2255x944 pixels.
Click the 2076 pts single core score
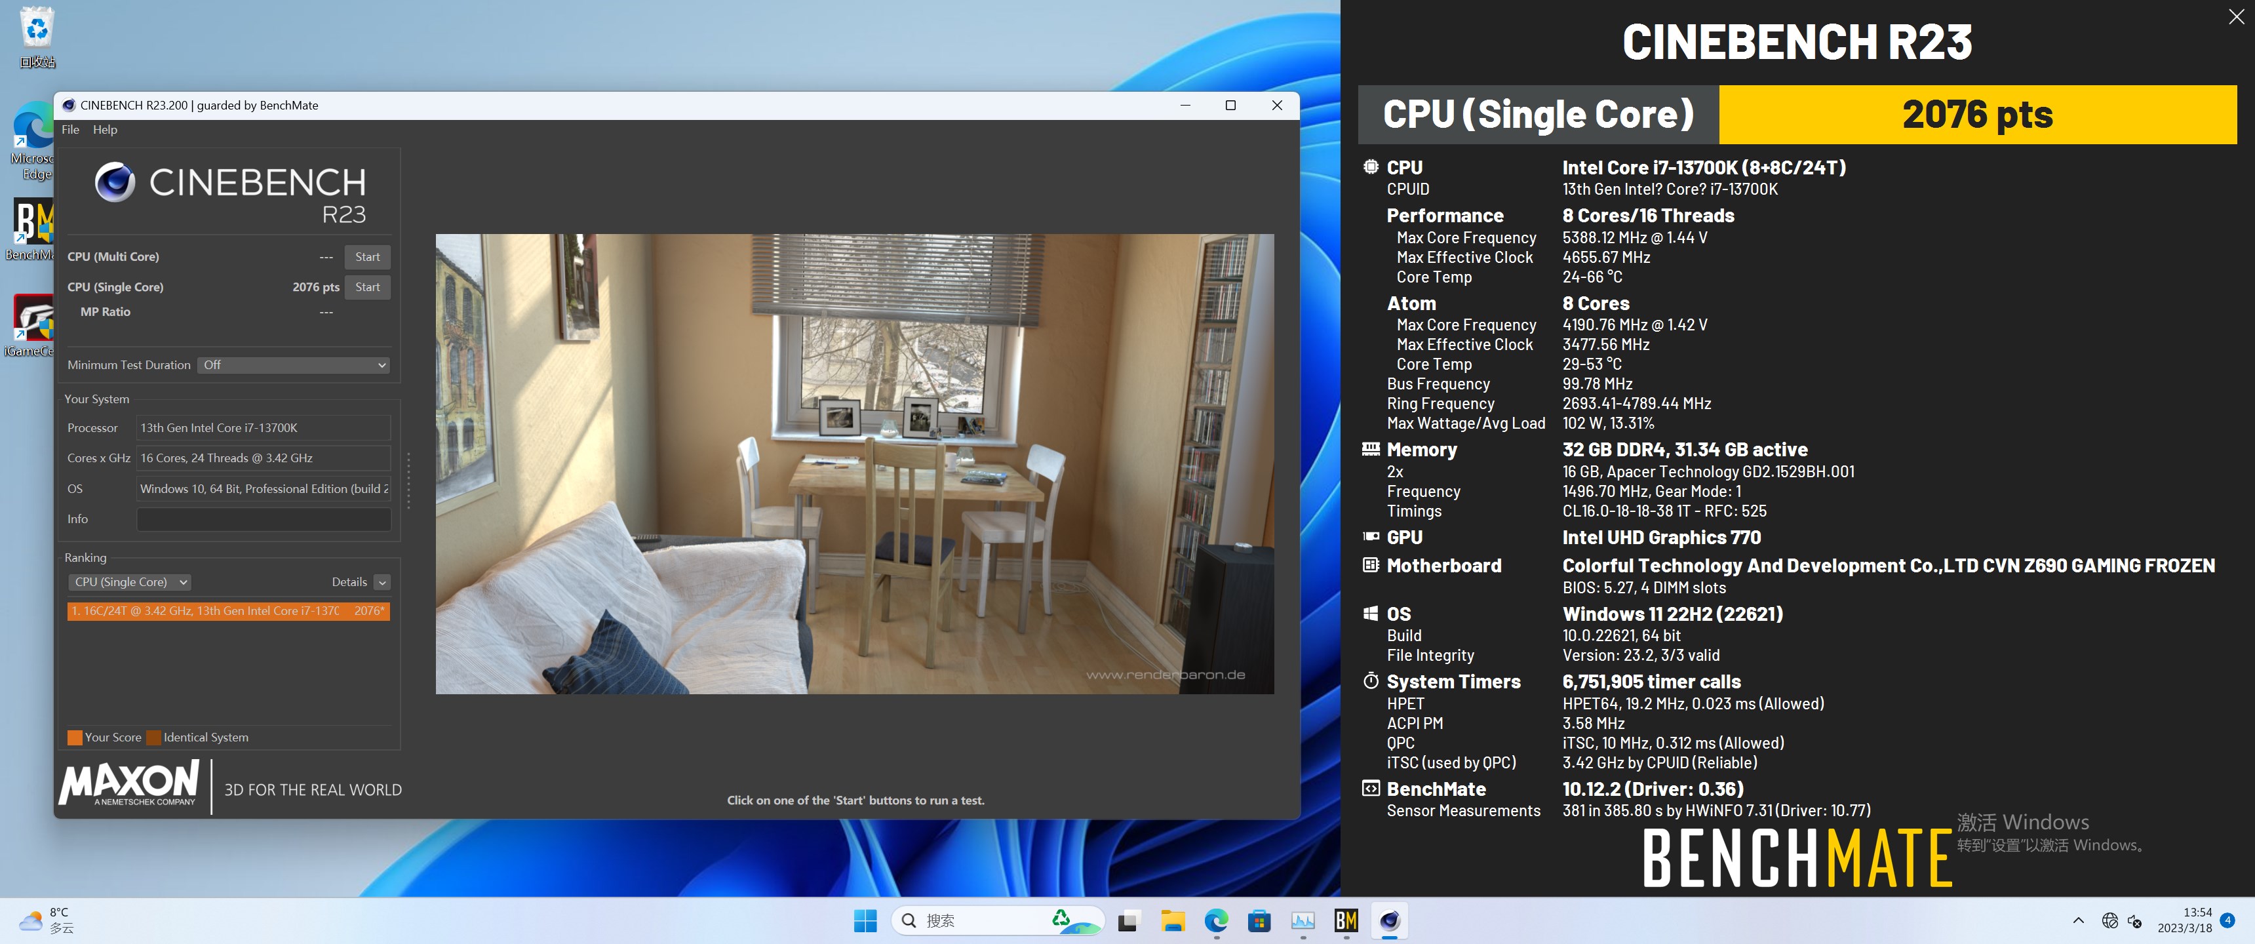[x=315, y=287]
